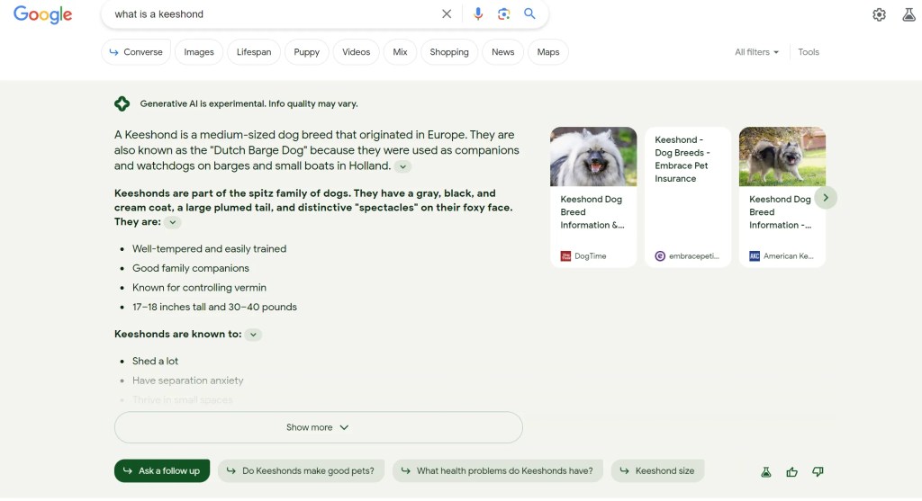Expand the chevron next to "They are:"
Viewport: 922px width, 501px height.
(x=173, y=222)
